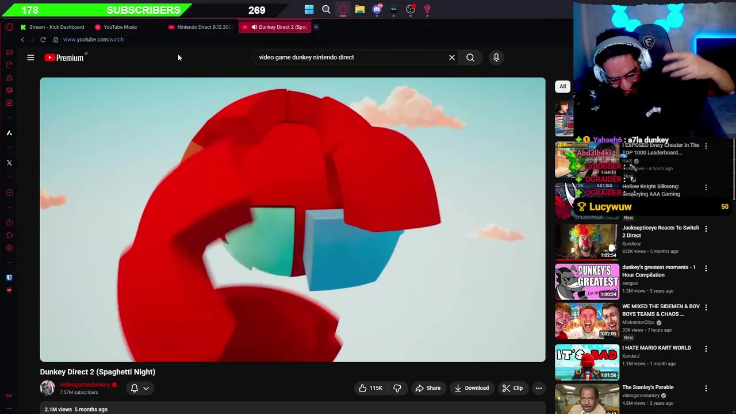Click the Download button

pos(471,388)
